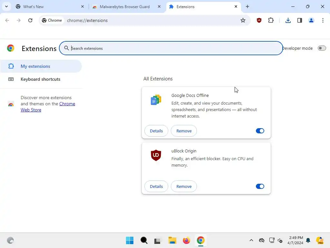This screenshot has height=248, width=330.
Task: Show hidden system tray icons
Action: point(251,240)
